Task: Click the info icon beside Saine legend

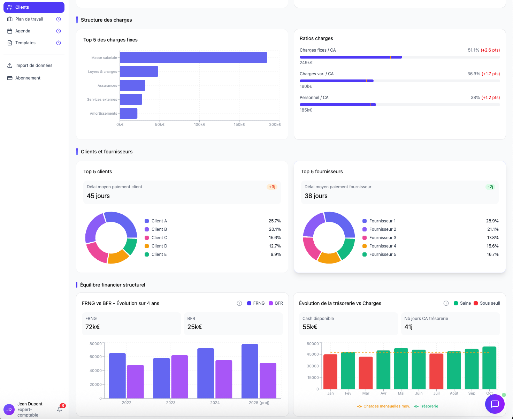Action: pyautogui.click(x=446, y=303)
